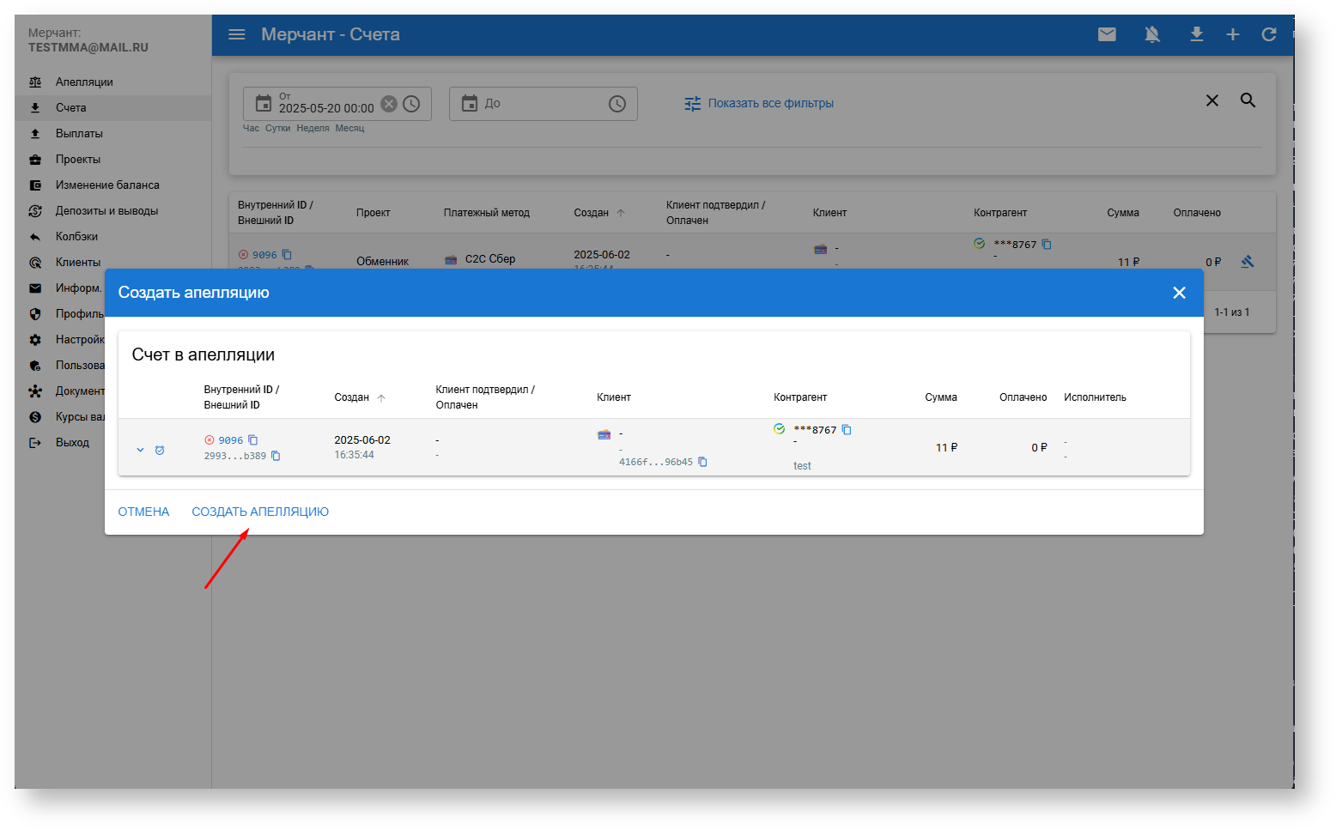This screenshot has width=1336, height=830.
Task: Copy counterparty number ***8767 in dialog
Action: [847, 430]
